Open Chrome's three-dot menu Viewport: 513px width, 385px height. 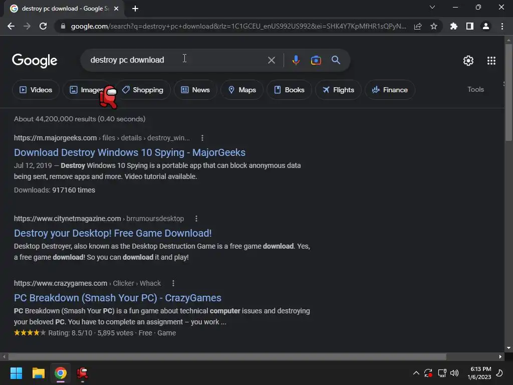point(502,26)
